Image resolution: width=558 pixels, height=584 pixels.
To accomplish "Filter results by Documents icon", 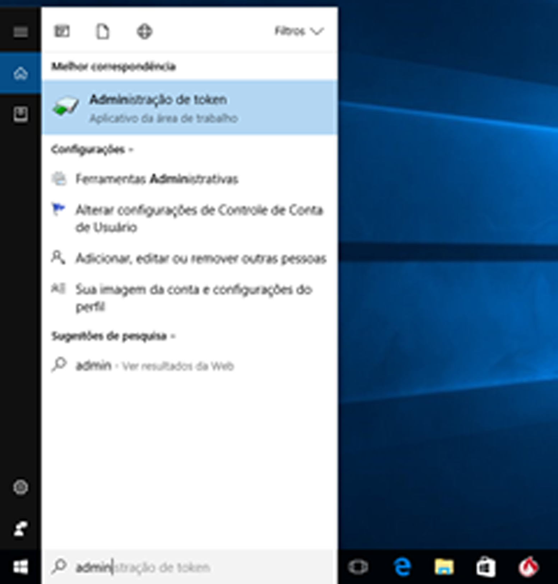I will [x=103, y=31].
